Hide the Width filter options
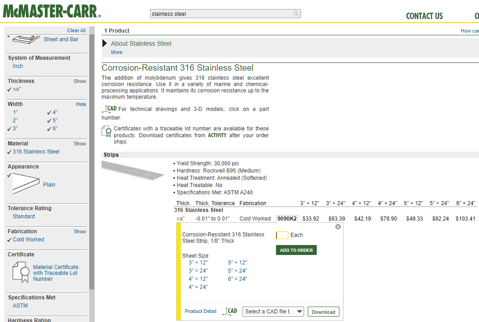479x322 pixels. (81, 104)
